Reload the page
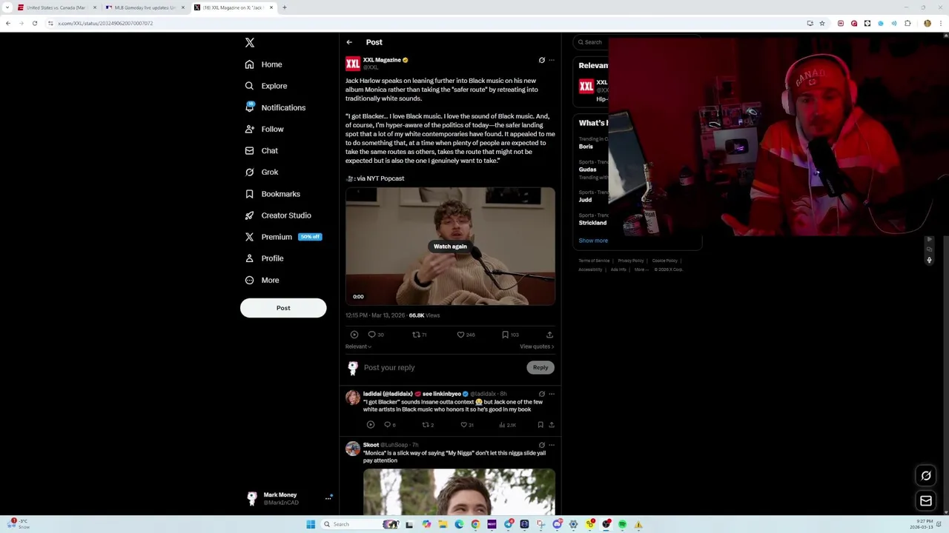This screenshot has width=949, height=533. tap(34, 23)
